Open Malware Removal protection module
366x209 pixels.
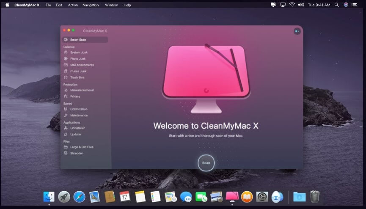click(x=82, y=90)
